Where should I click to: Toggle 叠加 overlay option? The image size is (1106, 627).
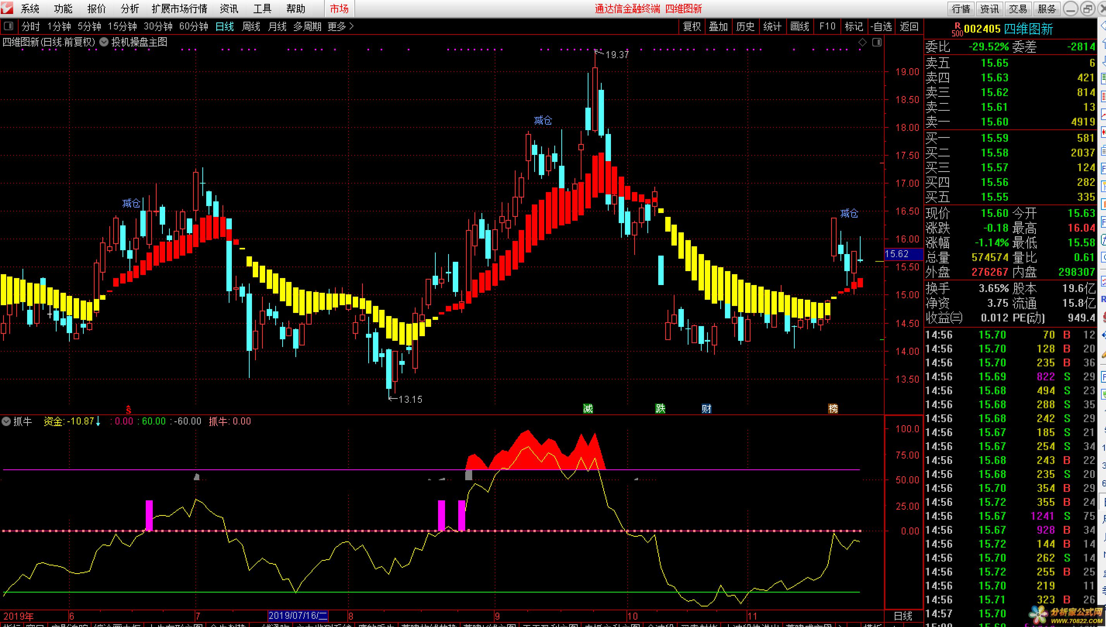coord(718,27)
